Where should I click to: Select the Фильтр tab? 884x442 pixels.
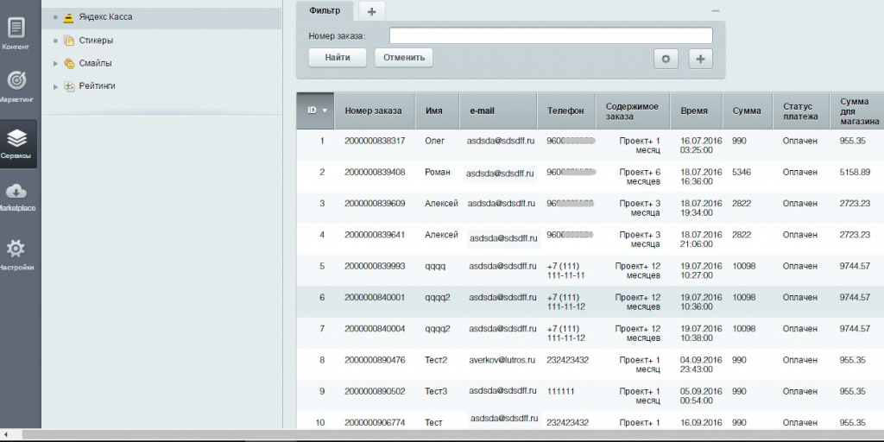pyautogui.click(x=325, y=11)
